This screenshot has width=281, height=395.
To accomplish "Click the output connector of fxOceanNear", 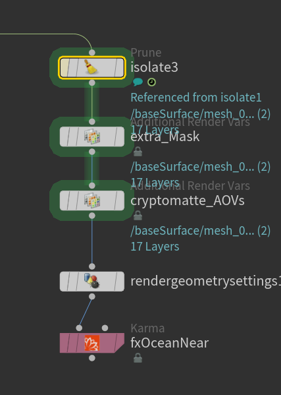I will tap(92, 358).
